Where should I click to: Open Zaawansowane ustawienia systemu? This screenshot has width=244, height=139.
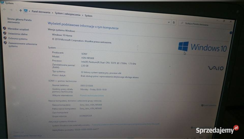click(x=23, y=45)
